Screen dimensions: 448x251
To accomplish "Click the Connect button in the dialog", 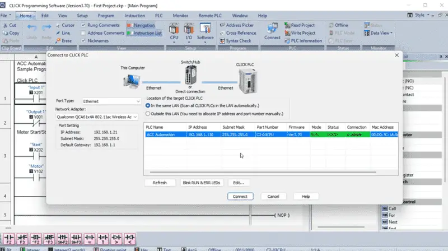I will (240, 197).
